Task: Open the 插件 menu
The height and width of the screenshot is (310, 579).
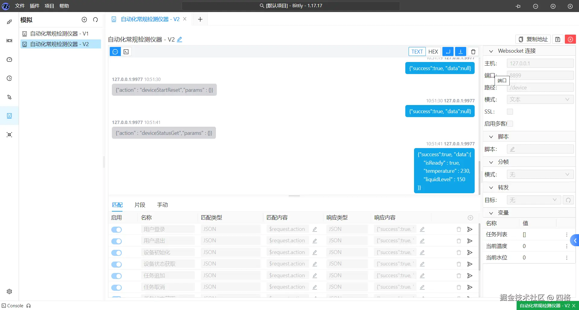Action: (x=35, y=6)
